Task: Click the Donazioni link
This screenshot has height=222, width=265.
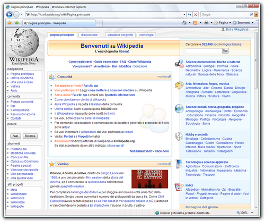Action: pyautogui.click(x=140, y=66)
